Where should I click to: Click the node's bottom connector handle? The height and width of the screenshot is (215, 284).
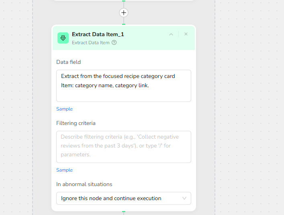[124, 211]
